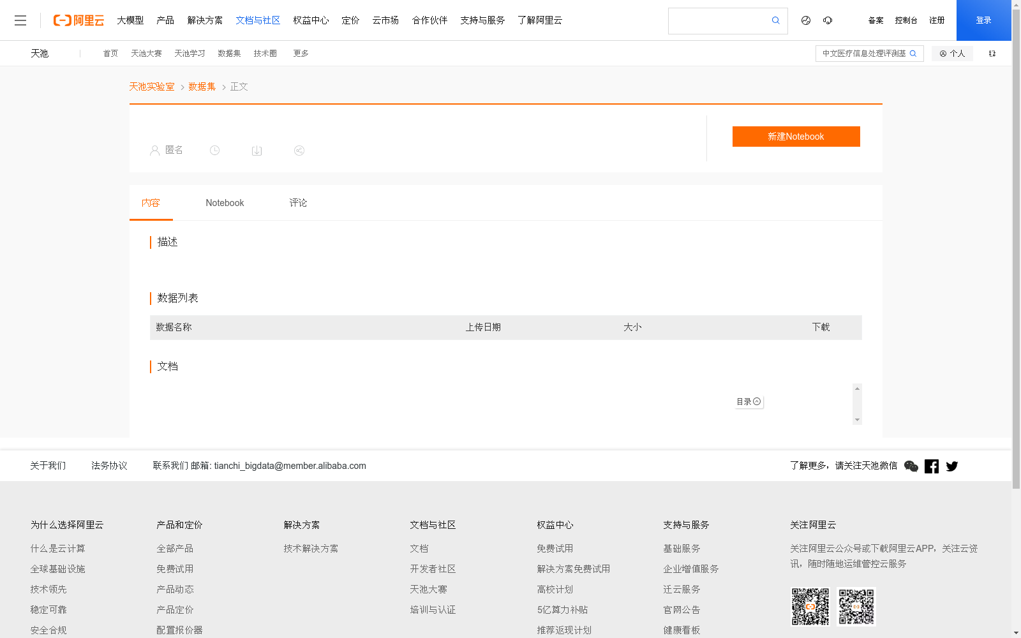Screen dimensions: 1021x638
Task: Click the 注册 register link
Action: coord(937,20)
